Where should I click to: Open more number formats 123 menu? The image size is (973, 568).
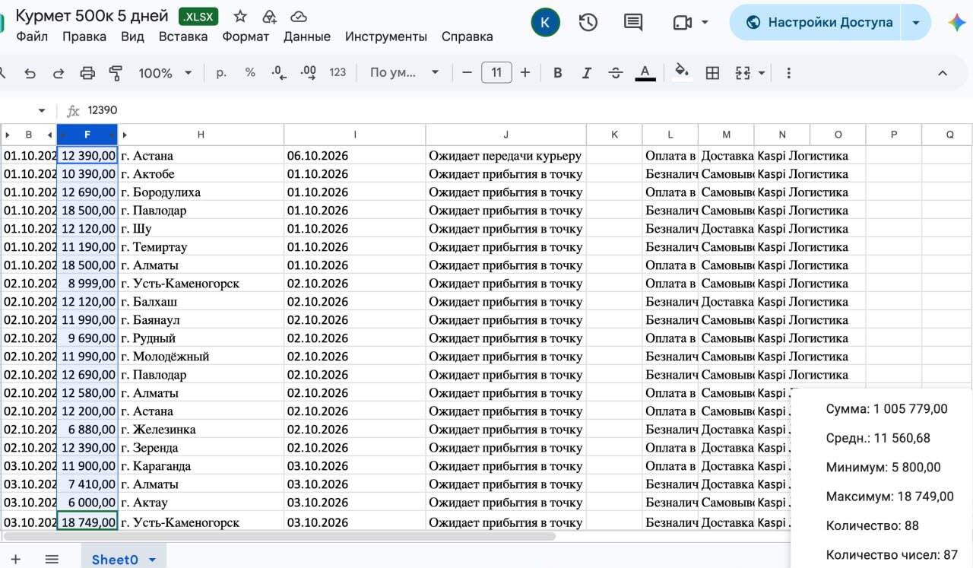338,73
